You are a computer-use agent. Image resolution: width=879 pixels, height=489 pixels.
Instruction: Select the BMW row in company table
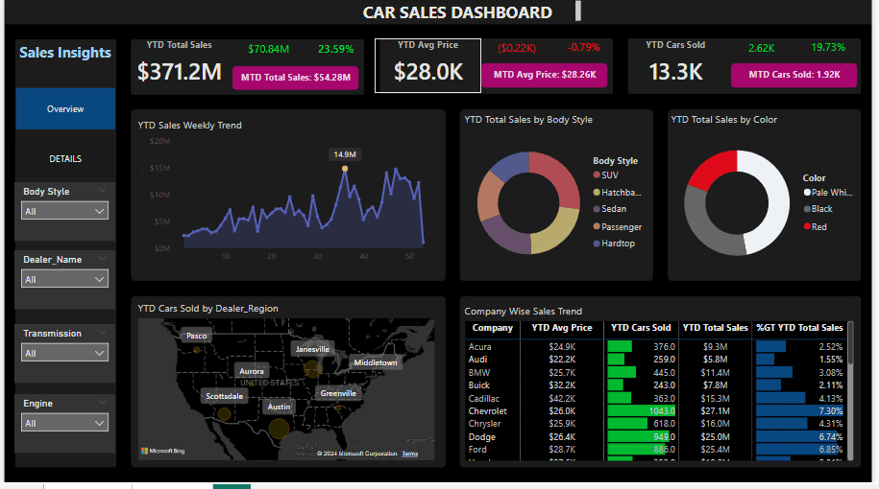tap(655, 373)
